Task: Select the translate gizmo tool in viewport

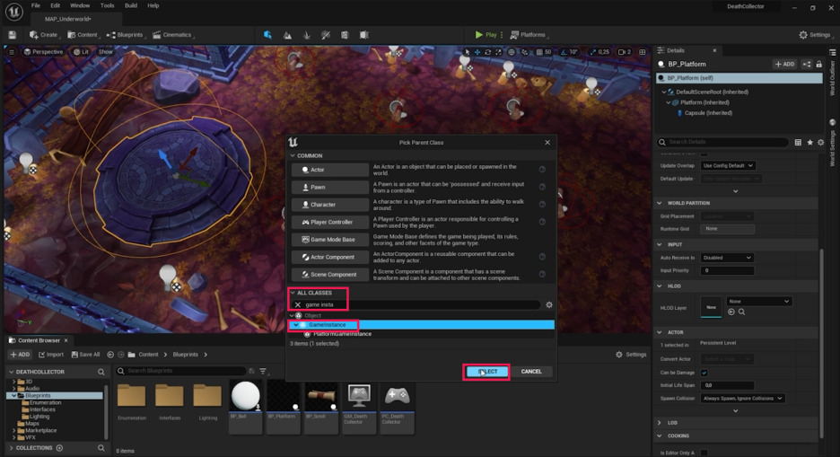Action: 477,52
